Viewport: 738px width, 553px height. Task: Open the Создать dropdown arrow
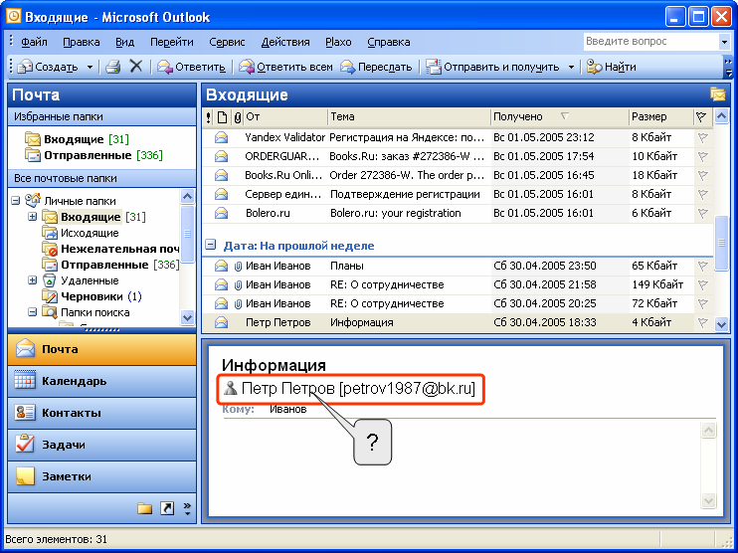coord(90,68)
